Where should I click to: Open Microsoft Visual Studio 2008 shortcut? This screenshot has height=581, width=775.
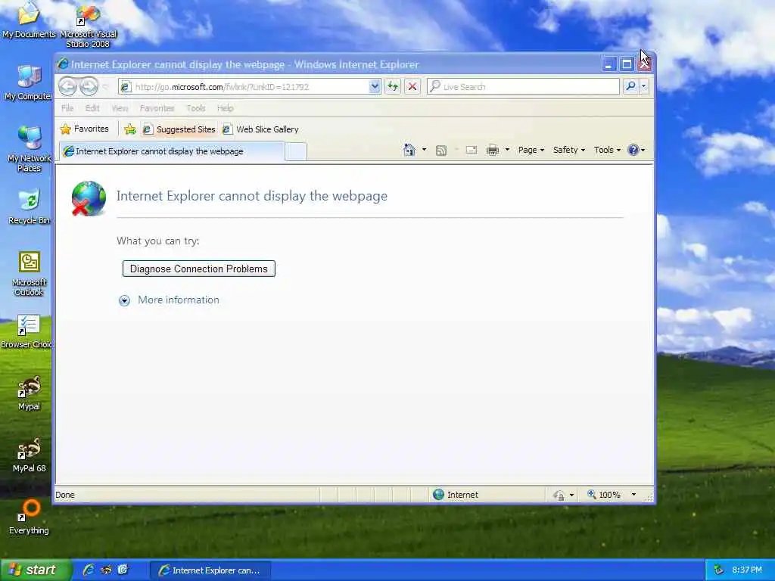click(88, 26)
